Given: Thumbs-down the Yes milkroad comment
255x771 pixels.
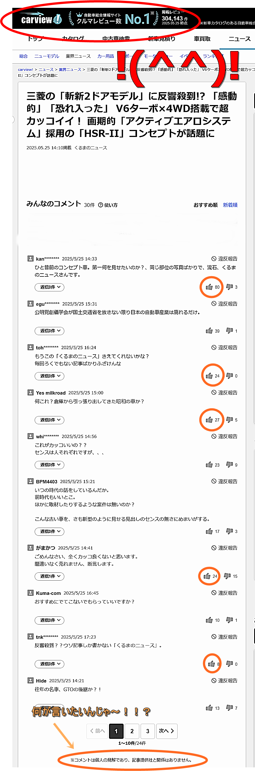Looking at the screenshot, I should tap(229, 420).
